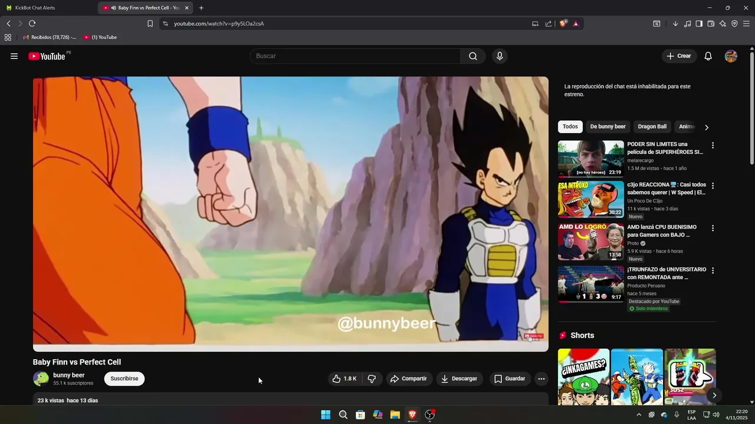Screen dimensions: 755x424
Task: Open options for AMD lanzó CPU video
Action: [x=713, y=228]
